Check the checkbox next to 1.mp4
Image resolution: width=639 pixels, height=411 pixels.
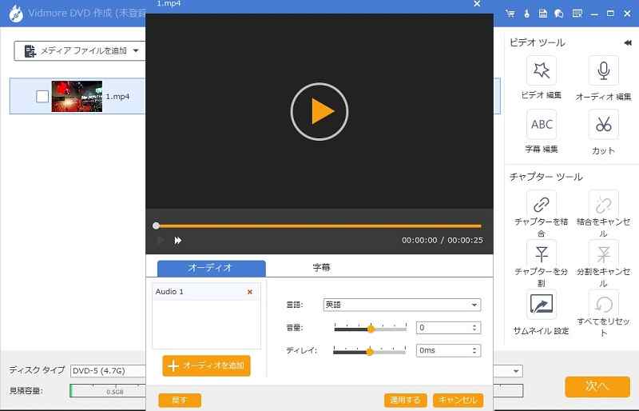(42, 97)
